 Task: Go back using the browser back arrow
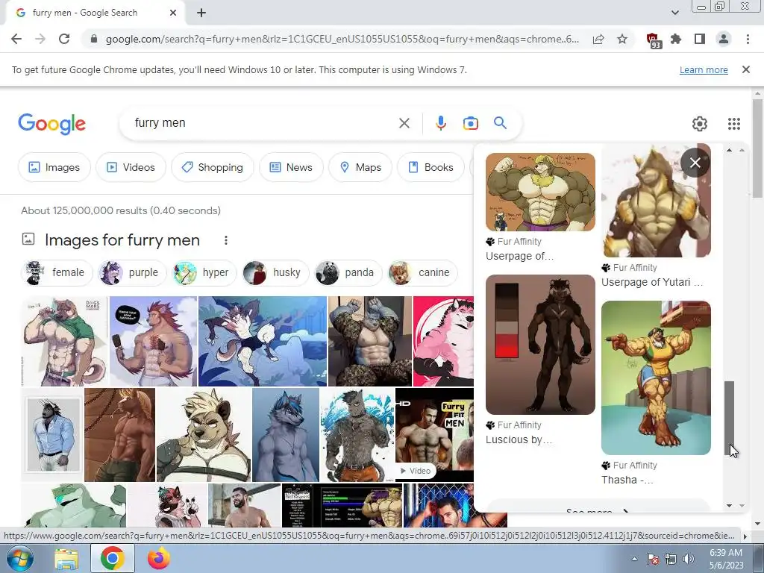[16, 39]
